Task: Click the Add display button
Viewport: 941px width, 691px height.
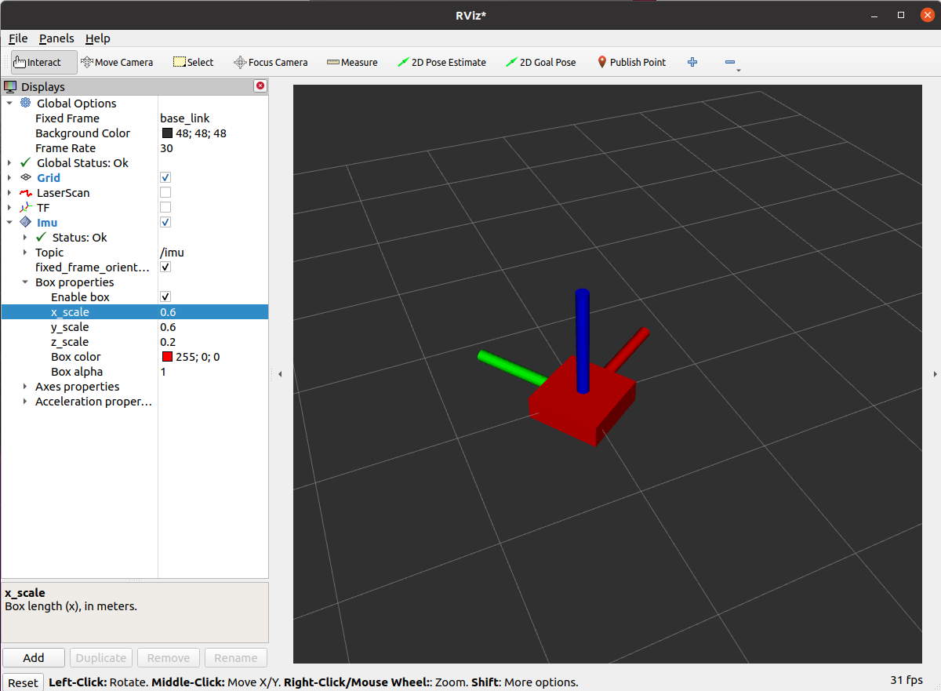Action: [34, 658]
